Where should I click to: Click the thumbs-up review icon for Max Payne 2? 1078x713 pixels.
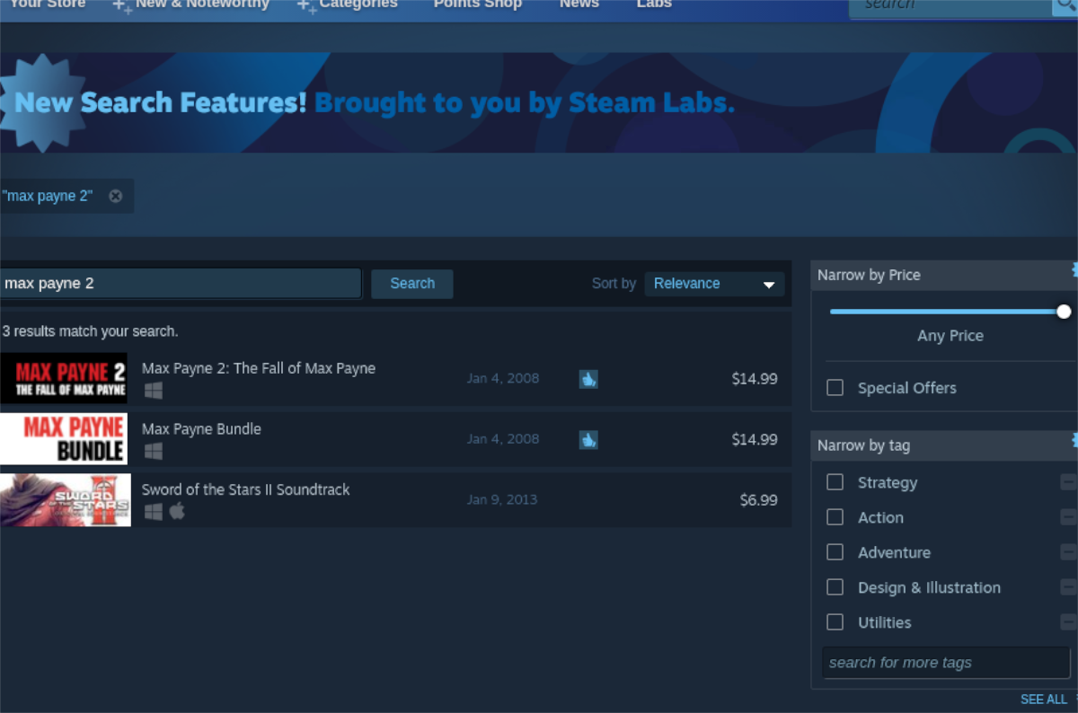pos(588,379)
